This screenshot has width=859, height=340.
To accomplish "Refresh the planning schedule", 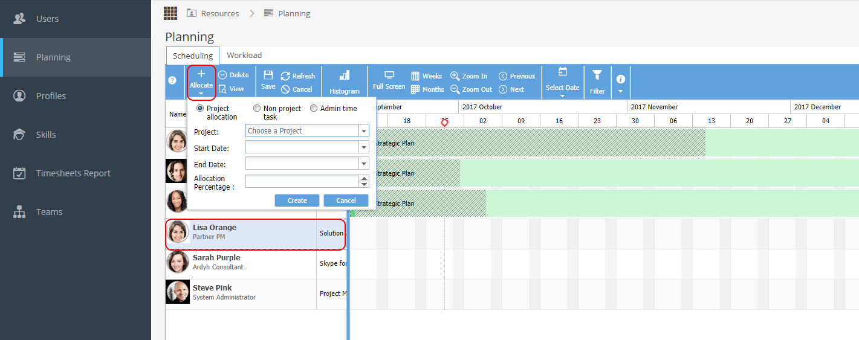I will [298, 76].
